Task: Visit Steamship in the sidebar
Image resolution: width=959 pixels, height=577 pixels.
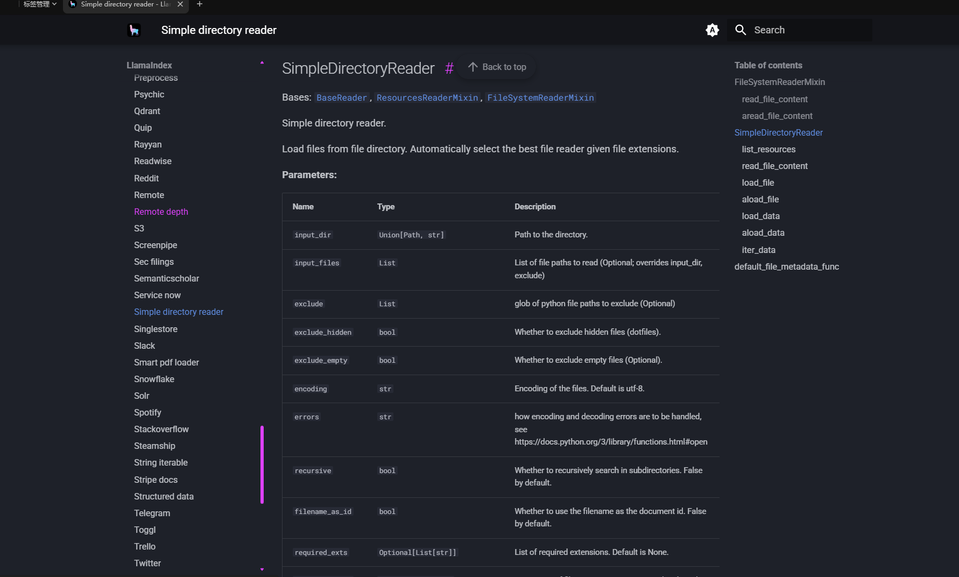Action: pyautogui.click(x=154, y=446)
